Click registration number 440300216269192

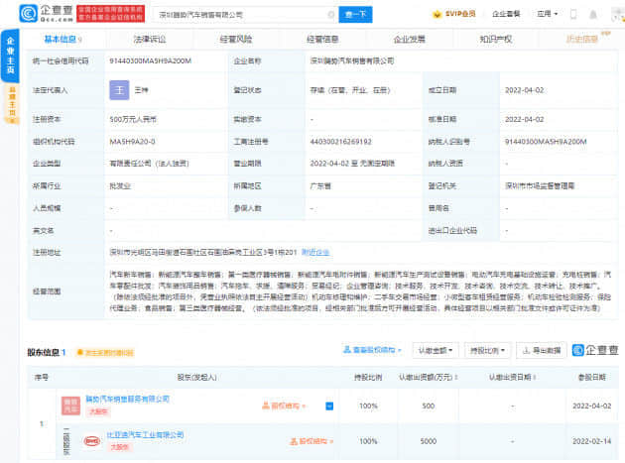click(341, 142)
